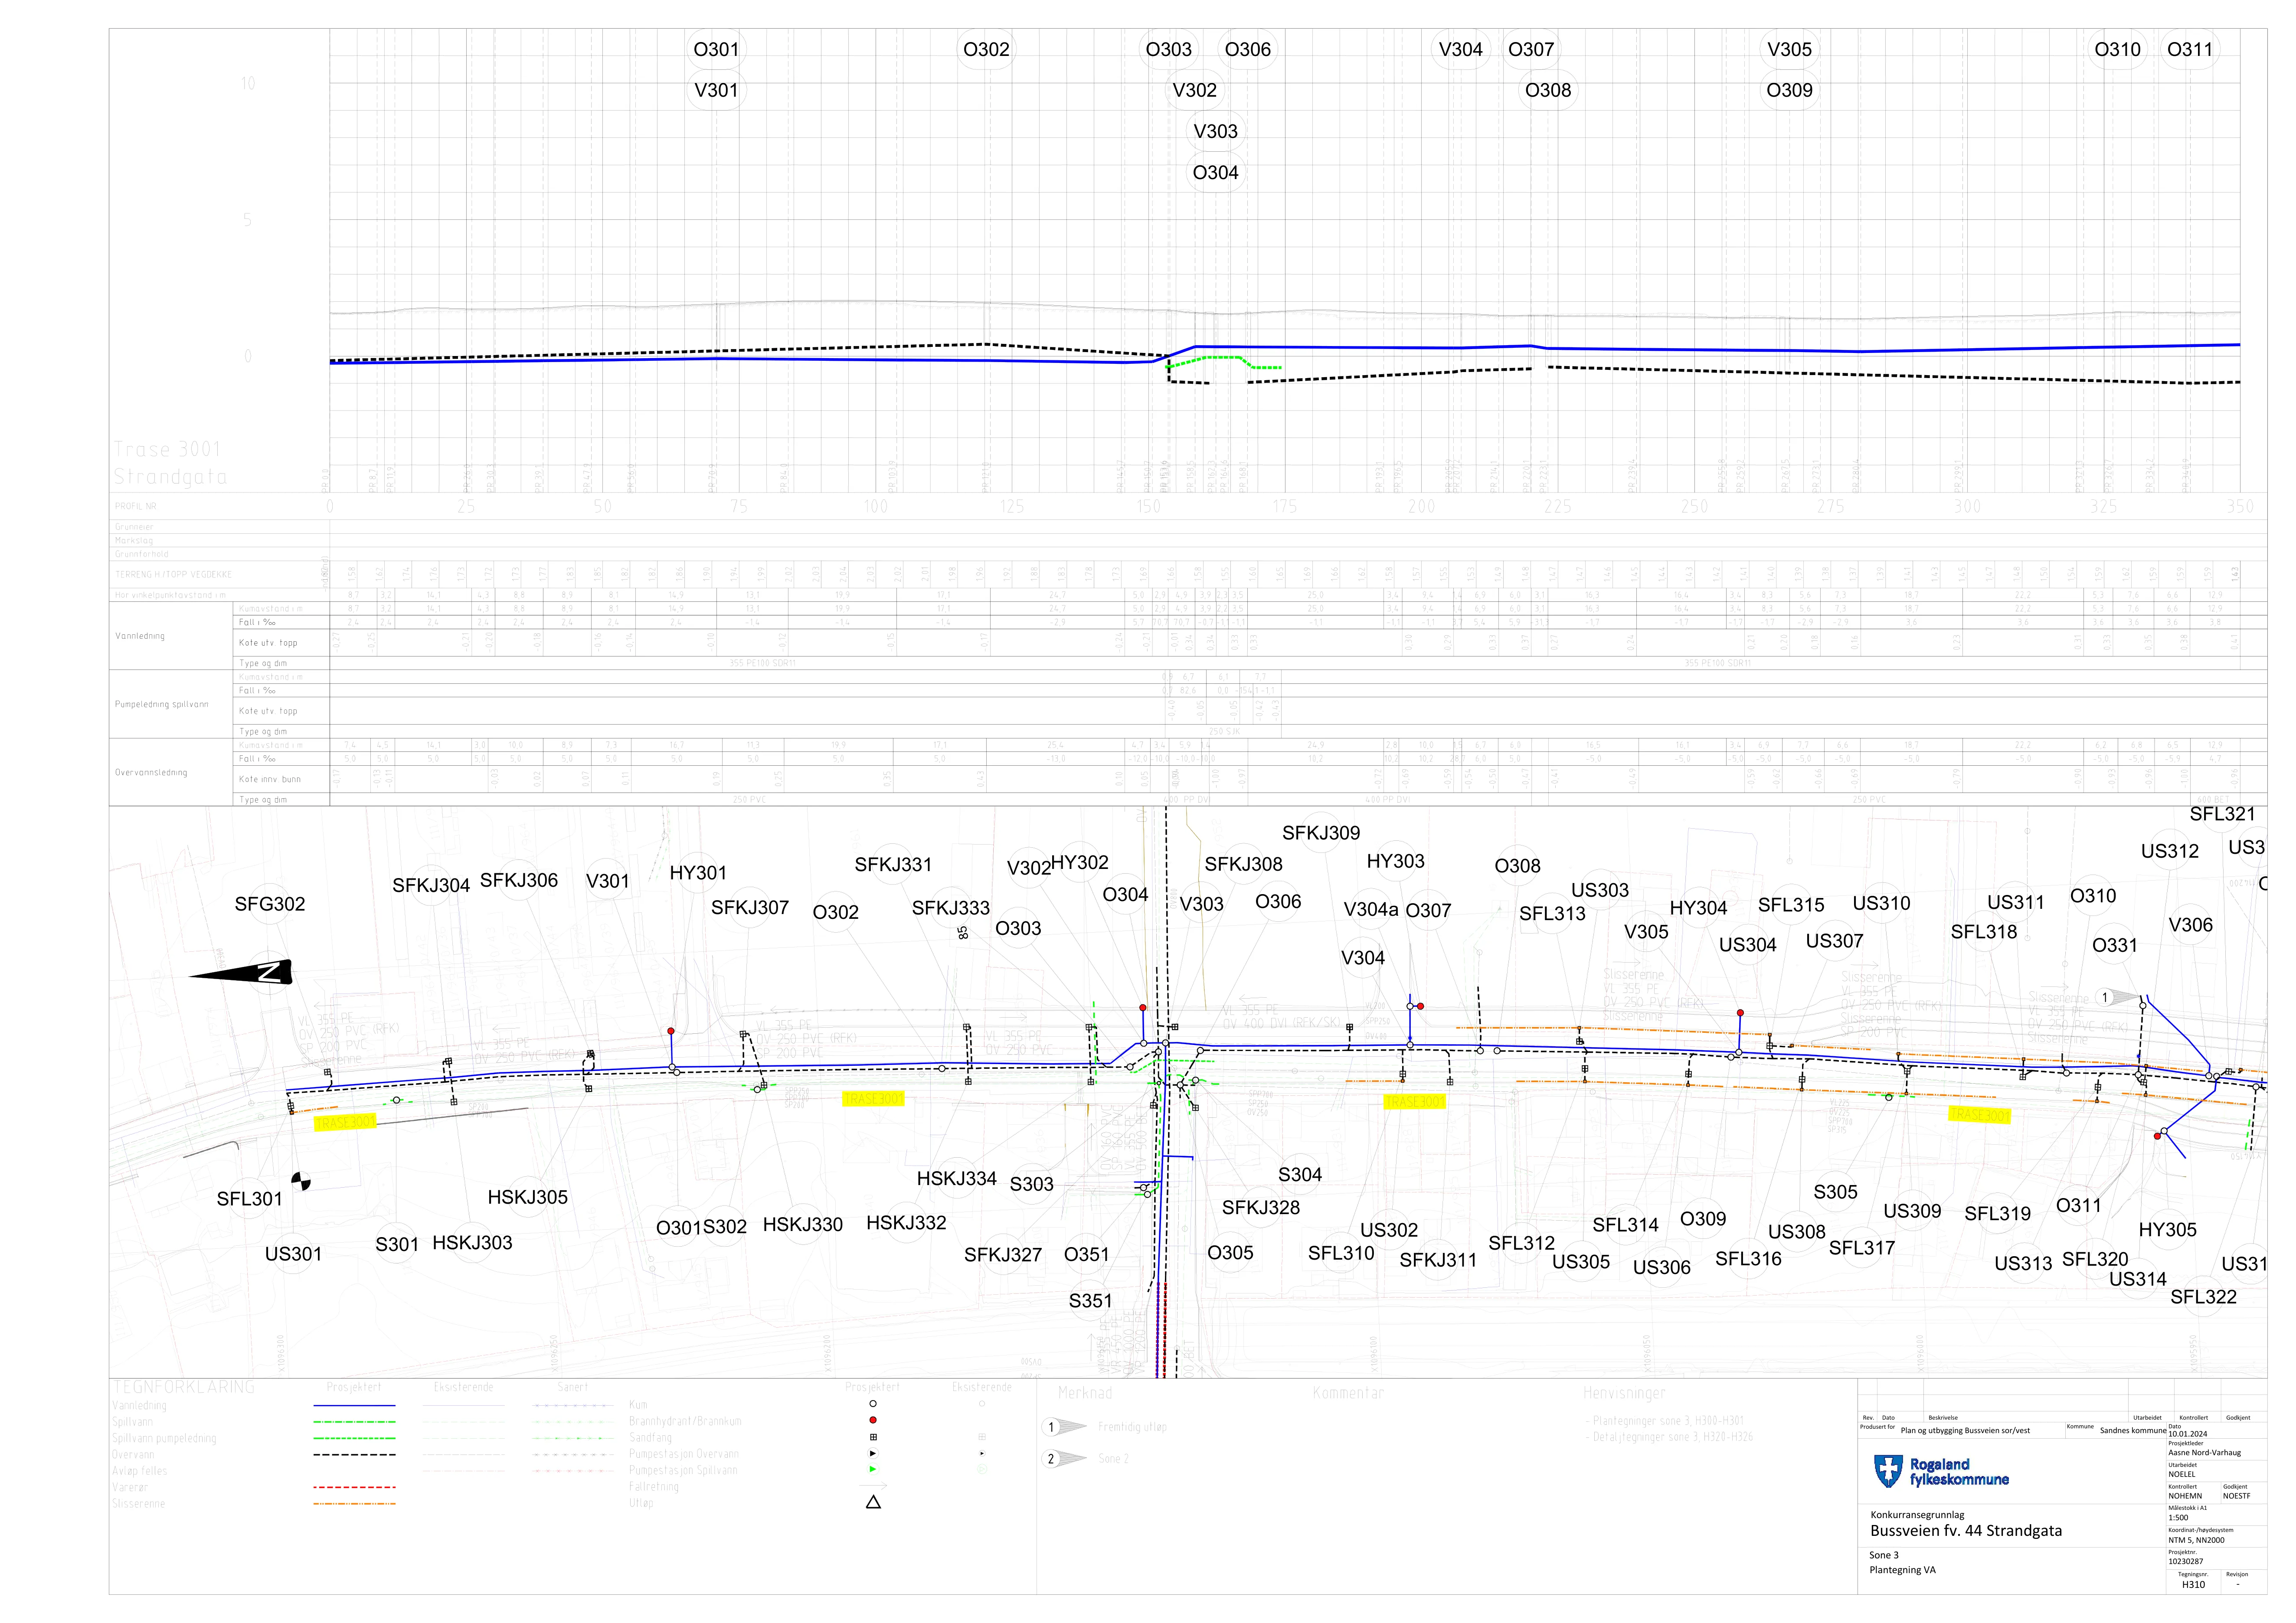
Task: Click the SFKJ309 callout label
Action: point(1321,833)
